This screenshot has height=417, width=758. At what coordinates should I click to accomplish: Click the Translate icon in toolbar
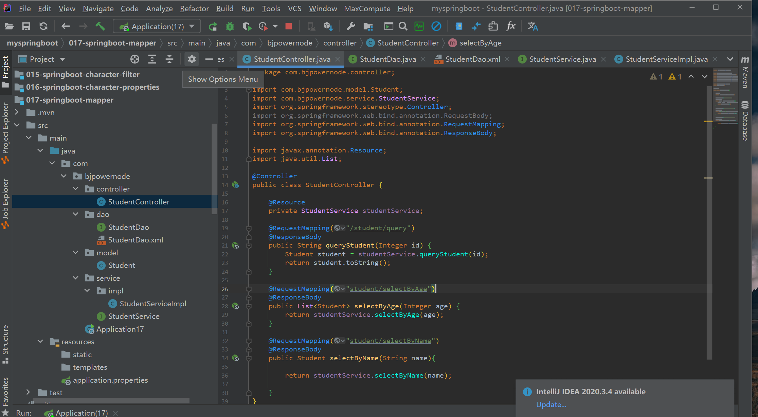pos(533,26)
